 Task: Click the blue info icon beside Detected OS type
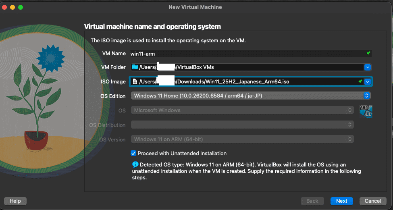click(135, 164)
